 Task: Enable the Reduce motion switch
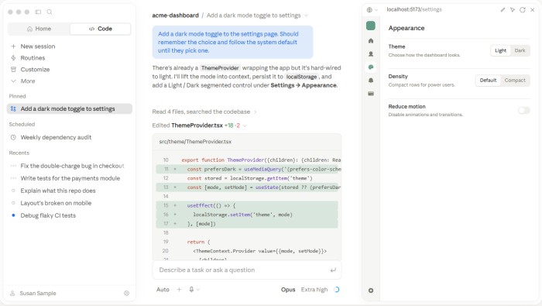523,110
